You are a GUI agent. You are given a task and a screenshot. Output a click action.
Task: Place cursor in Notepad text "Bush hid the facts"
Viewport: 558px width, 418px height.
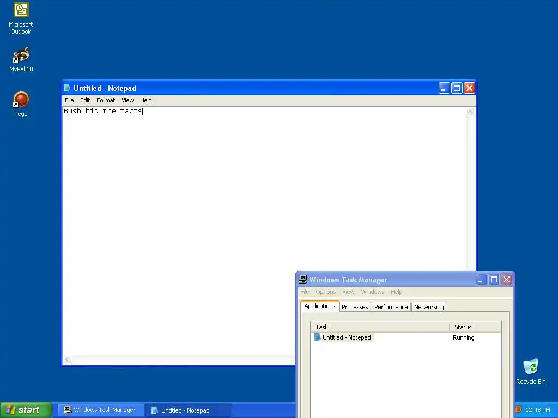coord(102,111)
